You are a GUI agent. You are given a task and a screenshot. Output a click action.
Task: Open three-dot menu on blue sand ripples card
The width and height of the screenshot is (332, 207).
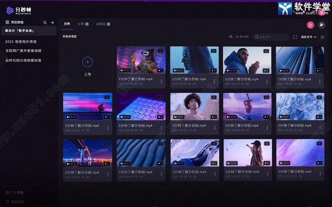[x=162, y=174]
